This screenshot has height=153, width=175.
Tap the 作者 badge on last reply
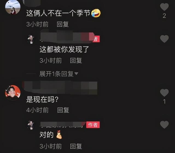point(93,125)
